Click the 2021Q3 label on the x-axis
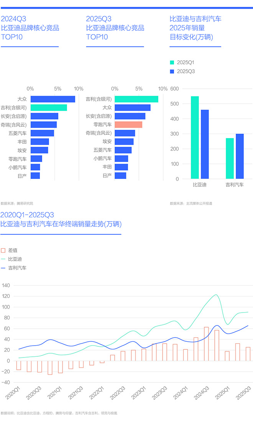This screenshot has width=253, height=422. 76,393
